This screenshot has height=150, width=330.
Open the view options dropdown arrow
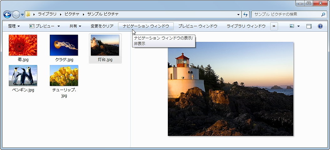[298, 26]
